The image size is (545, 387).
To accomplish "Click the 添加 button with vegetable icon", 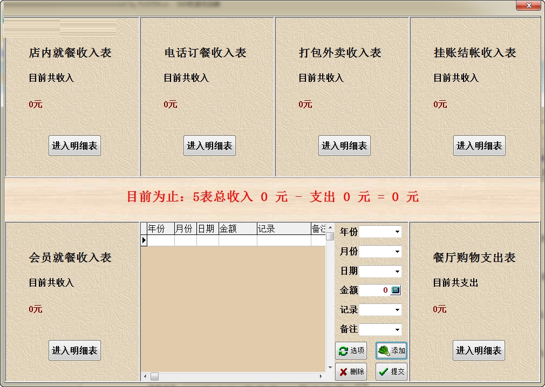I will pyautogui.click(x=391, y=350).
